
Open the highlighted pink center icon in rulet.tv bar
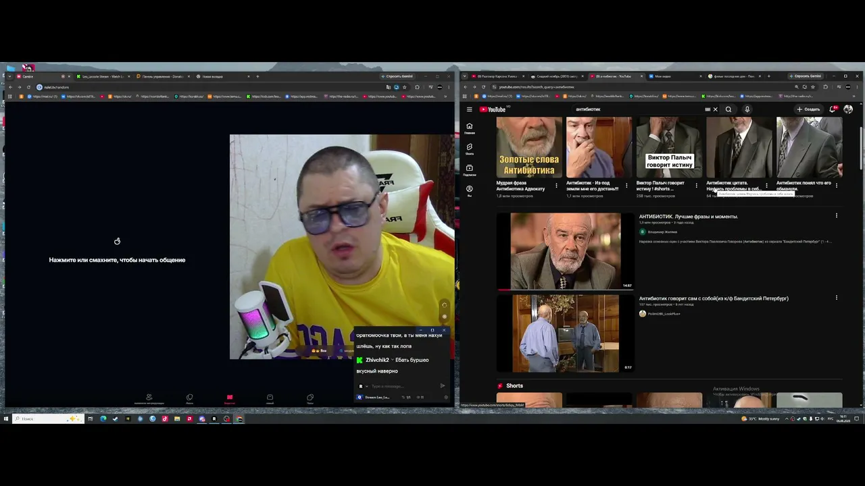coord(230,398)
